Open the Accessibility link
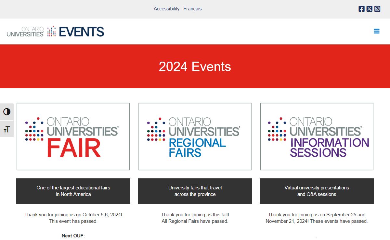Image resolution: width=390 pixels, height=240 pixels. coord(166,9)
